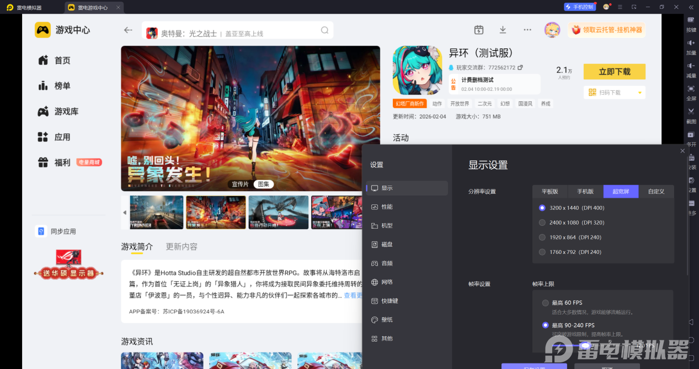Viewport: 699px width, 369px height.
Task: Open 其他 settings category
Action: 407,338
